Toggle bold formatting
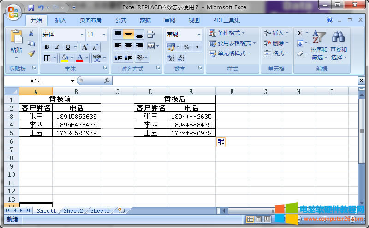Image resolution: width=369 pixels, height=228 pixels. tap(47, 47)
